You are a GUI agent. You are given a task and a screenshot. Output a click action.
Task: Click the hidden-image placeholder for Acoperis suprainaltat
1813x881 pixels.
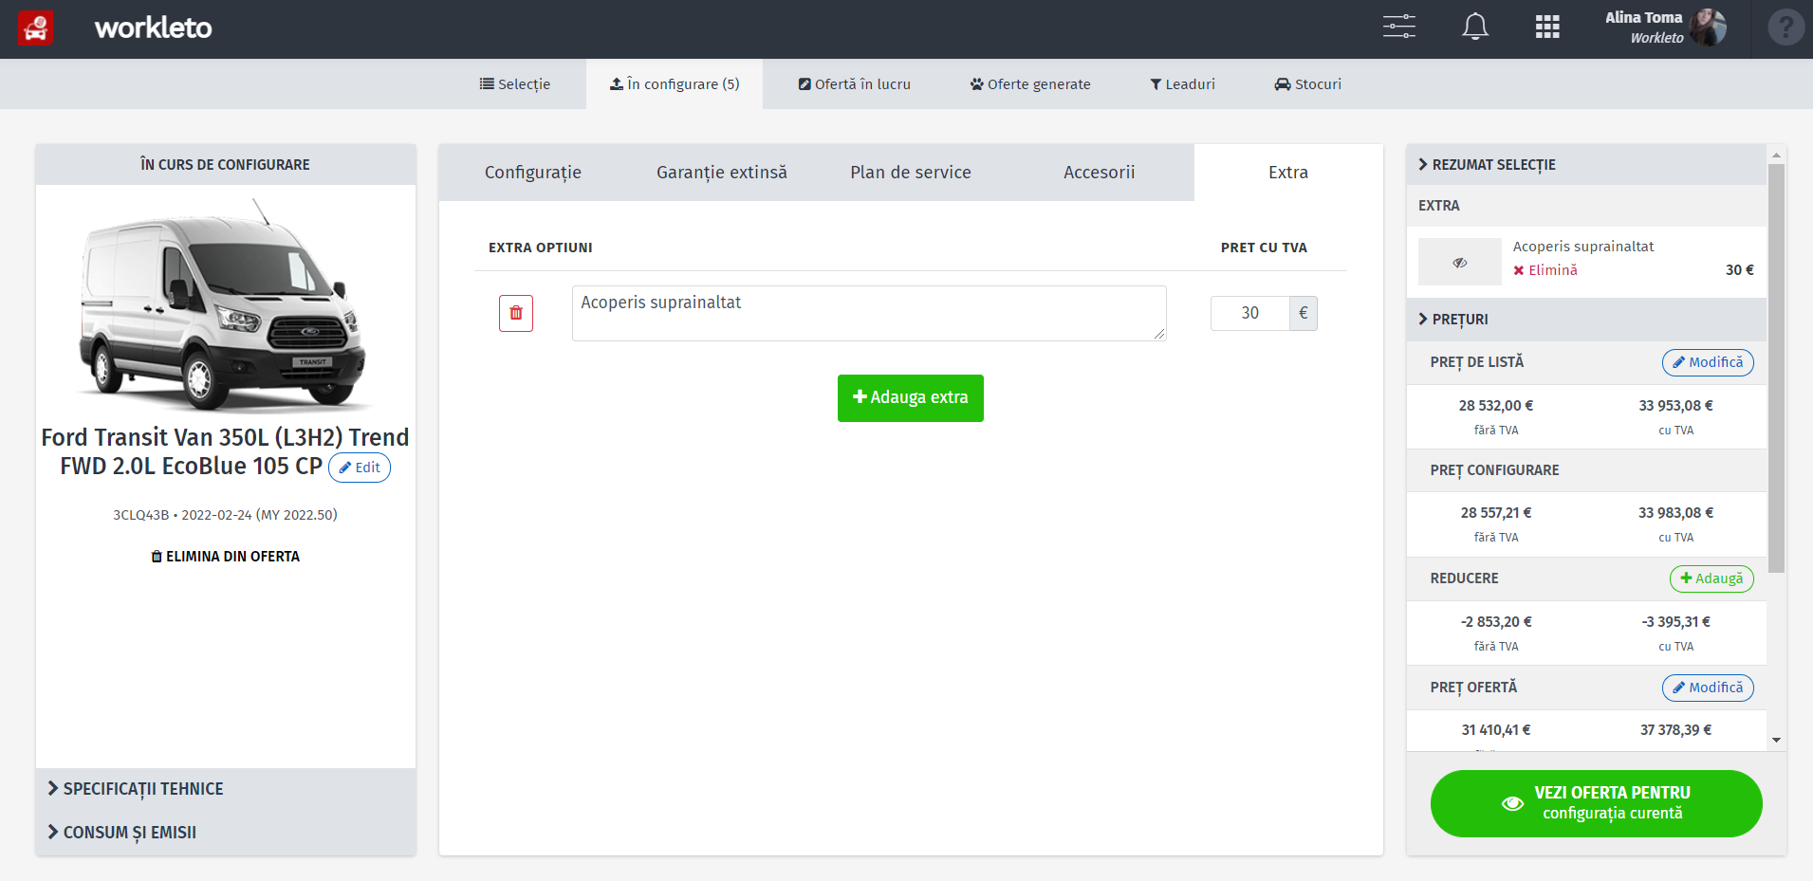[x=1460, y=262]
